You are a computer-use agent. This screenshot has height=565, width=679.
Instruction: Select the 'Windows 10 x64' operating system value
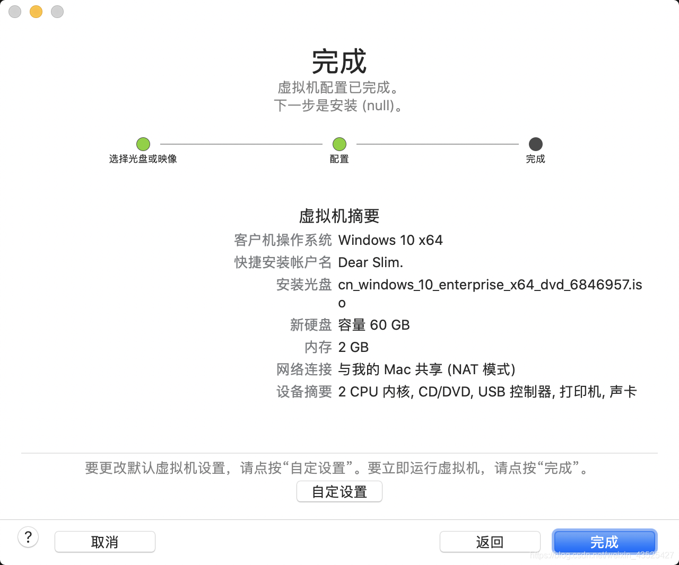390,240
